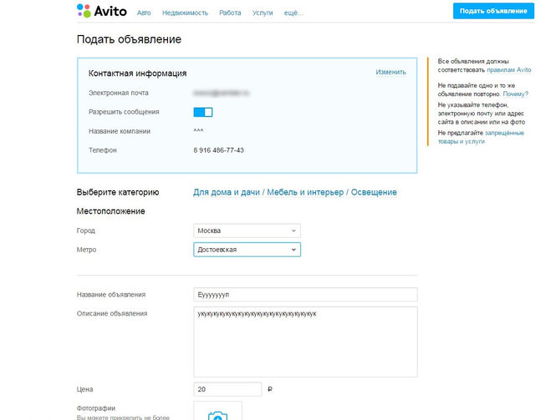Open the Авто menu item

(x=144, y=13)
